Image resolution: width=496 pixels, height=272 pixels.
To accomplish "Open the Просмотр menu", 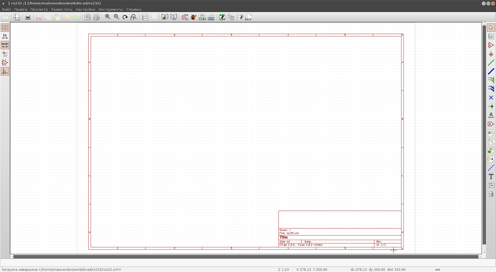I will 39,10.
